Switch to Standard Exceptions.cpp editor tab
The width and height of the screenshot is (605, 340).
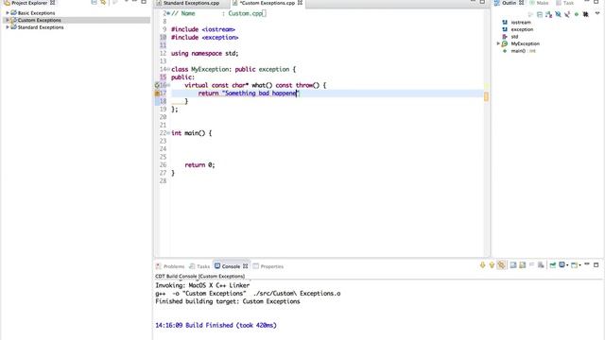tap(191, 3)
